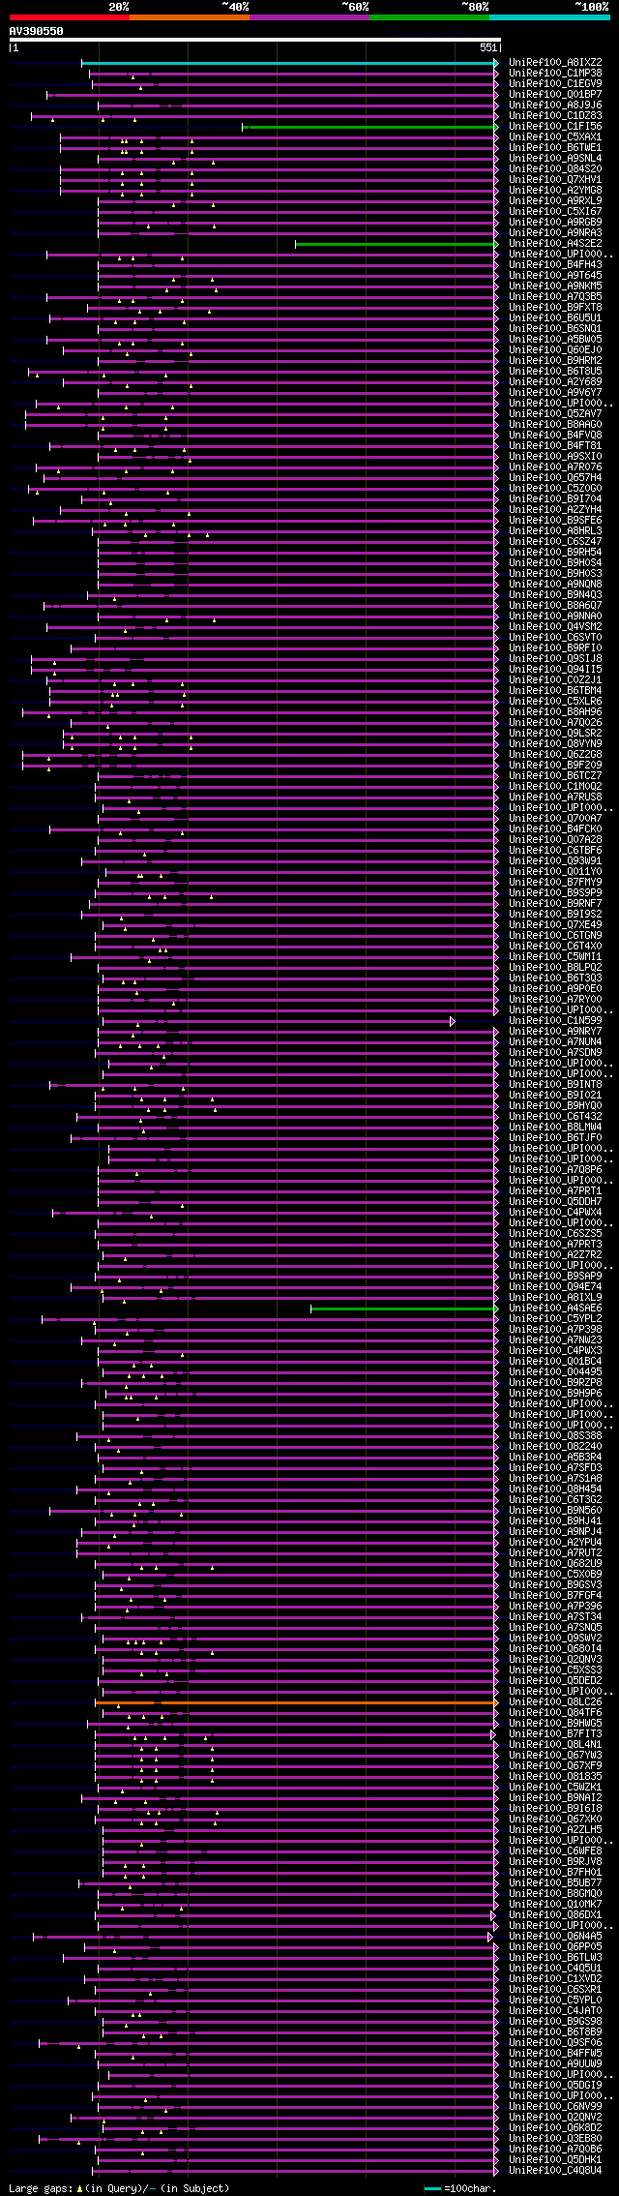This screenshot has height=2196, width=619.
Task: Click the cyan ~100% legend color bar
Action: tap(548, 17)
